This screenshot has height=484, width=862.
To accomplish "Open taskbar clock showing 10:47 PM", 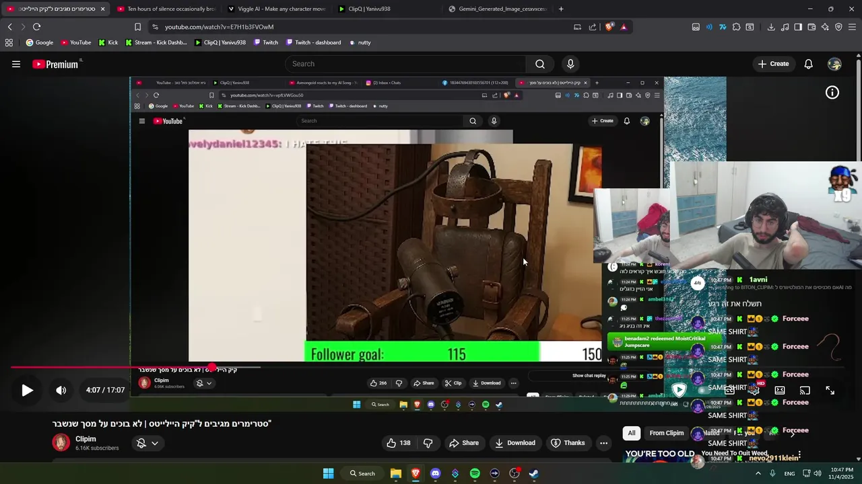I will pyautogui.click(x=841, y=473).
